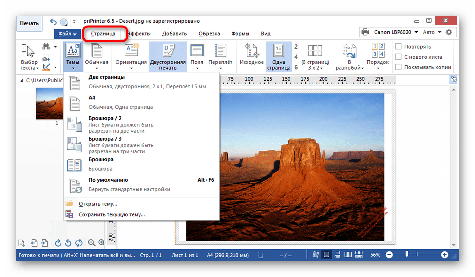
Task: Click the zoom-in plus icon in status bar
Action: [445, 255]
